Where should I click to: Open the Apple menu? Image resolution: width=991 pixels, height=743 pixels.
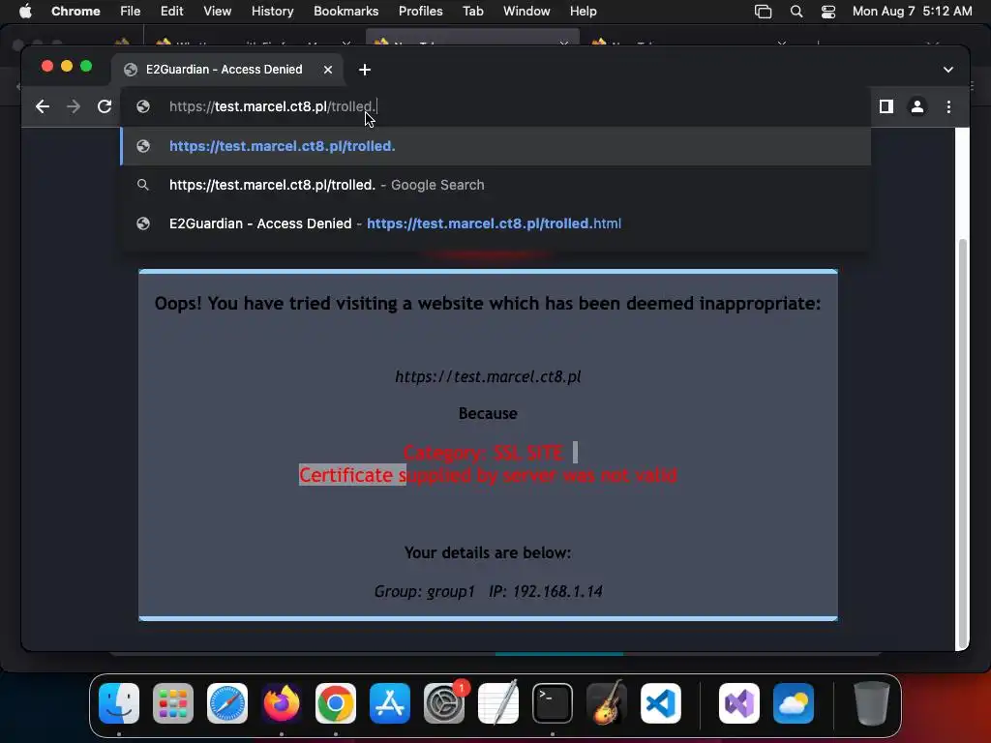point(25,12)
